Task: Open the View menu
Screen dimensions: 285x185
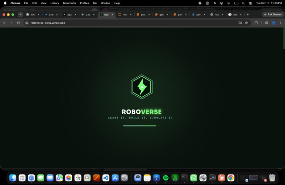Action: point(43,3)
